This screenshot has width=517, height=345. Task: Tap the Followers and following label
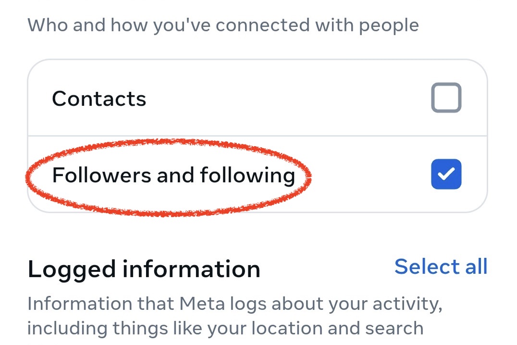tap(173, 175)
